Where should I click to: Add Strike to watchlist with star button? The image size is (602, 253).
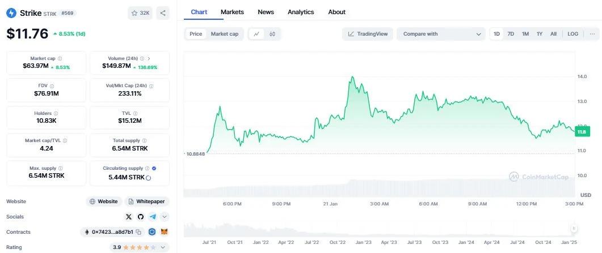coord(140,13)
